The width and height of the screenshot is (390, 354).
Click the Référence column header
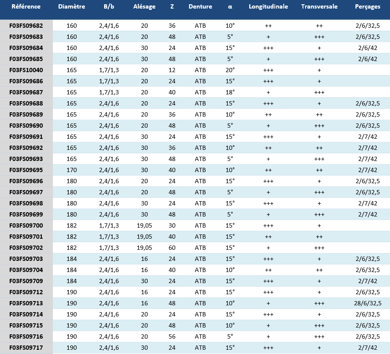pos(26,7)
